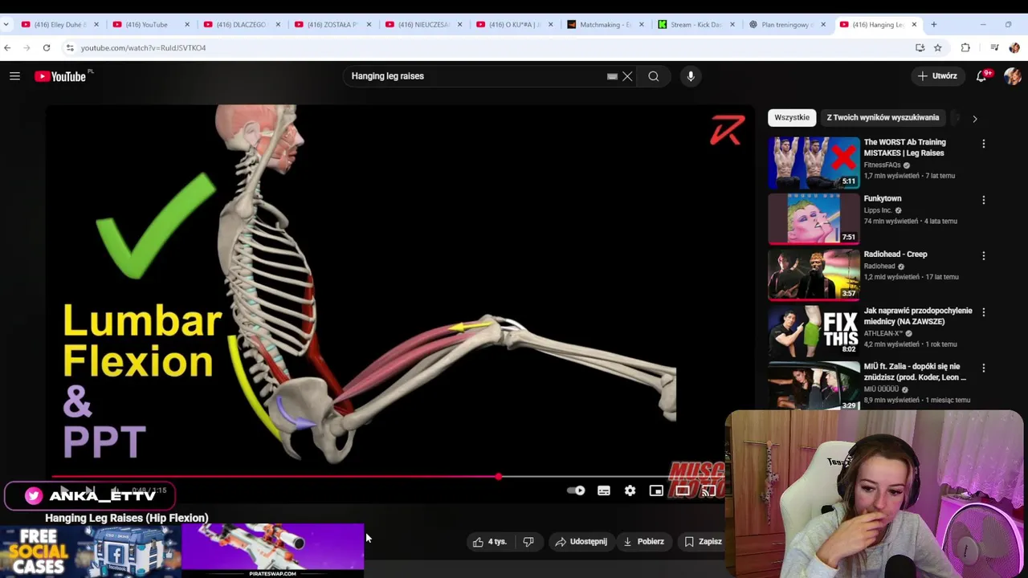The width and height of the screenshot is (1028, 578).
Task: Click in the YouTube search input field
Action: click(x=474, y=76)
